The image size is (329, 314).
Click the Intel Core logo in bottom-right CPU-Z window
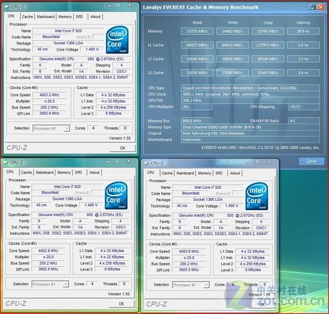pyautogui.click(x=257, y=196)
